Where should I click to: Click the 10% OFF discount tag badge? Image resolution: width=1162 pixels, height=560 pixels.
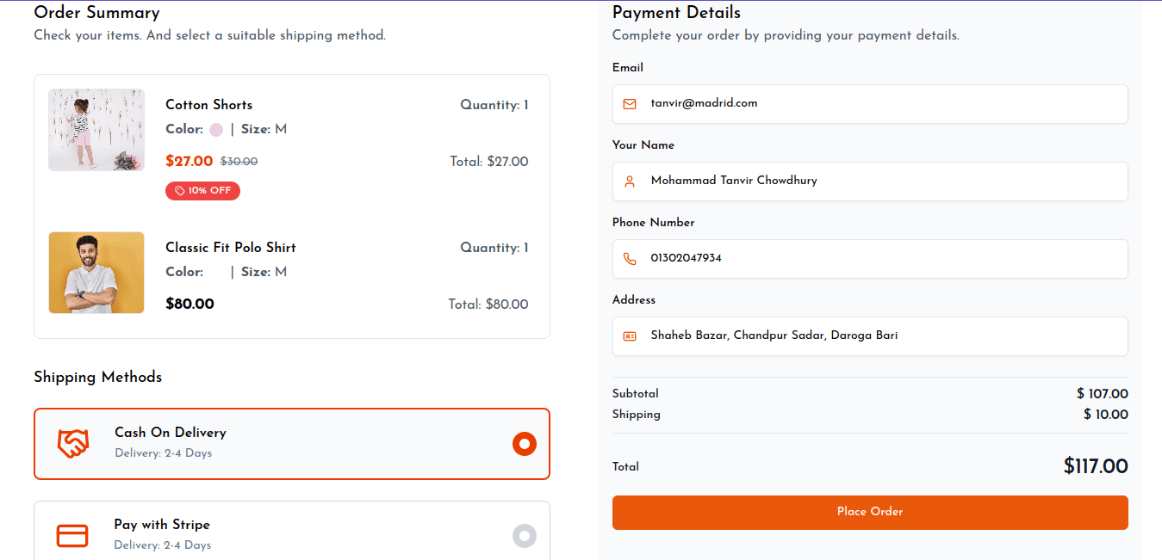click(202, 191)
